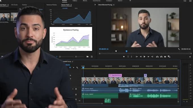
Task: Click left handle of program monitor zoom bar
Action: [x=99, y=54]
